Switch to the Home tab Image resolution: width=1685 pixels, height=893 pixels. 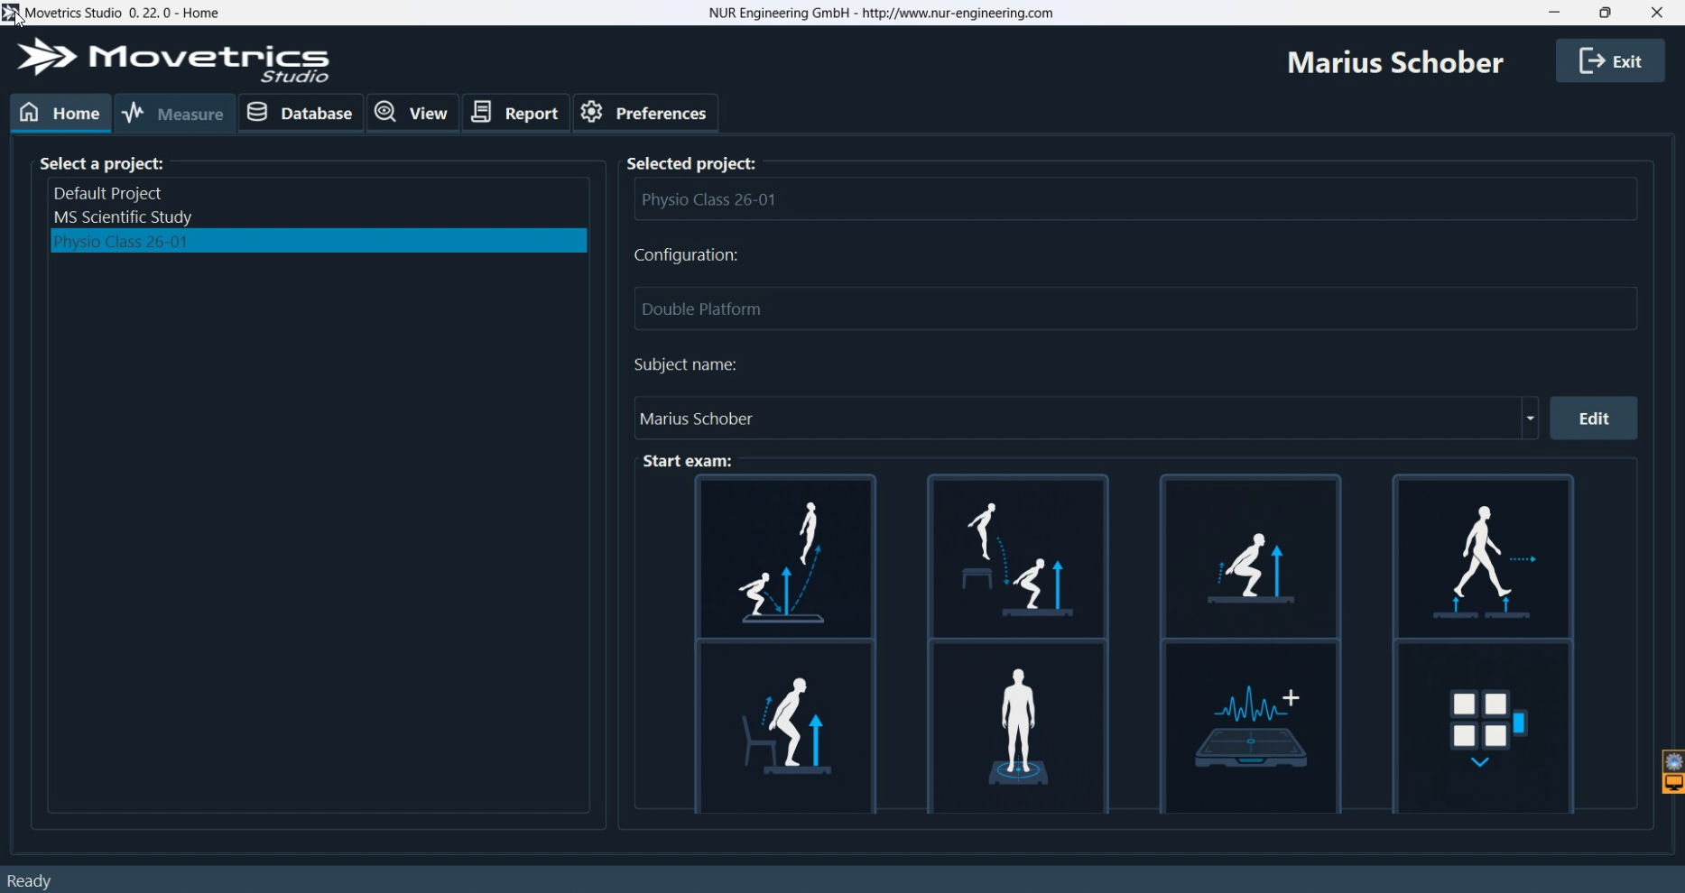[60, 114]
